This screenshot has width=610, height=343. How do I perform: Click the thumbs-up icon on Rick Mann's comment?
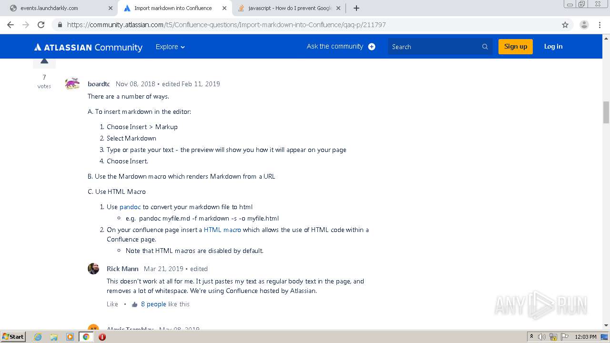coord(134,304)
